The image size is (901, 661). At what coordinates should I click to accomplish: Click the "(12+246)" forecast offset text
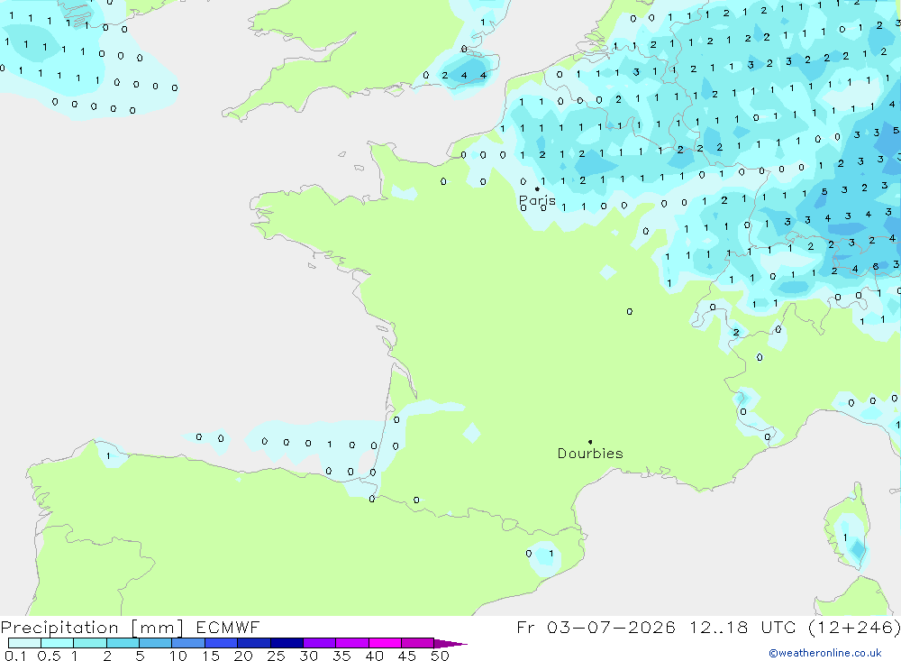[854, 627]
